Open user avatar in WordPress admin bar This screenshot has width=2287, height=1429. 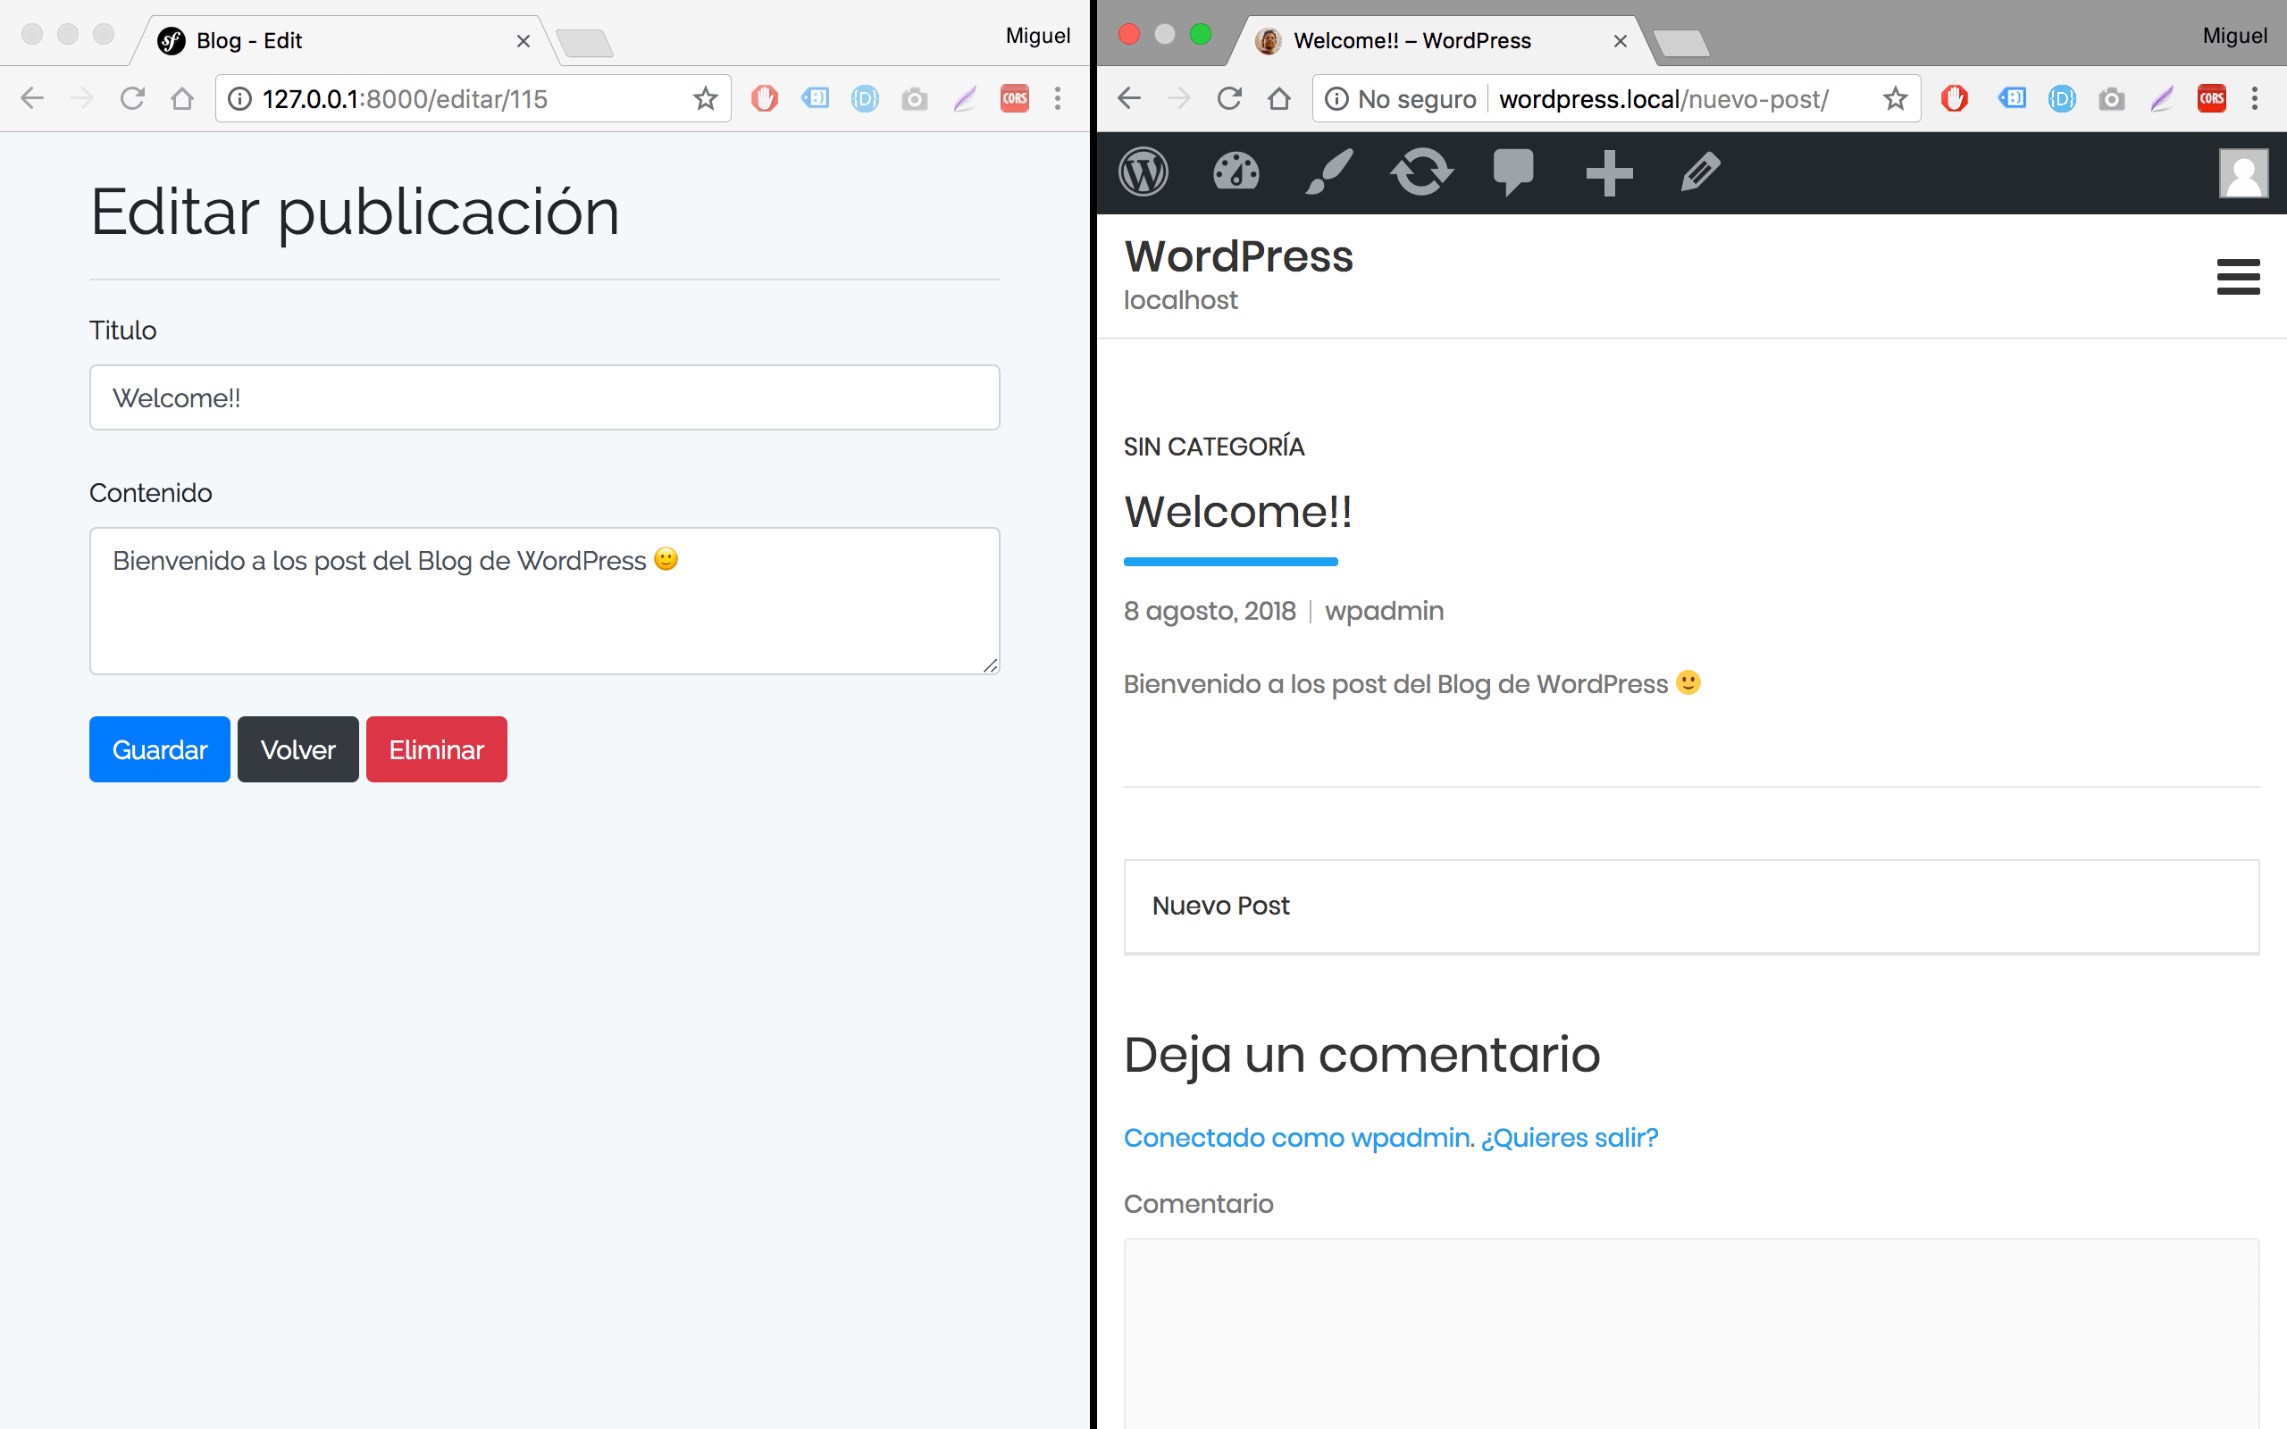pyautogui.click(x=2242, y=173)
